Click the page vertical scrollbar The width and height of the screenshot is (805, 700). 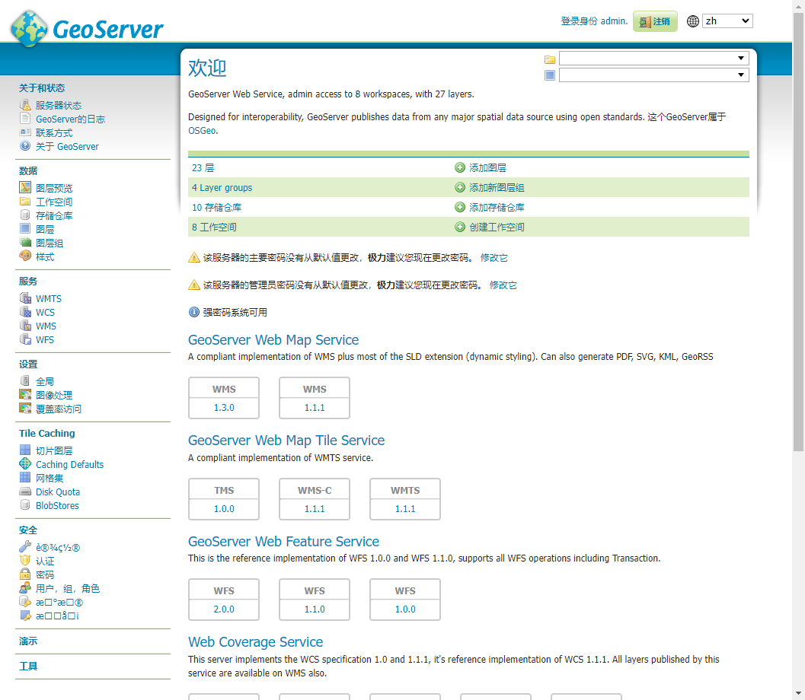(x=798, y=228)
